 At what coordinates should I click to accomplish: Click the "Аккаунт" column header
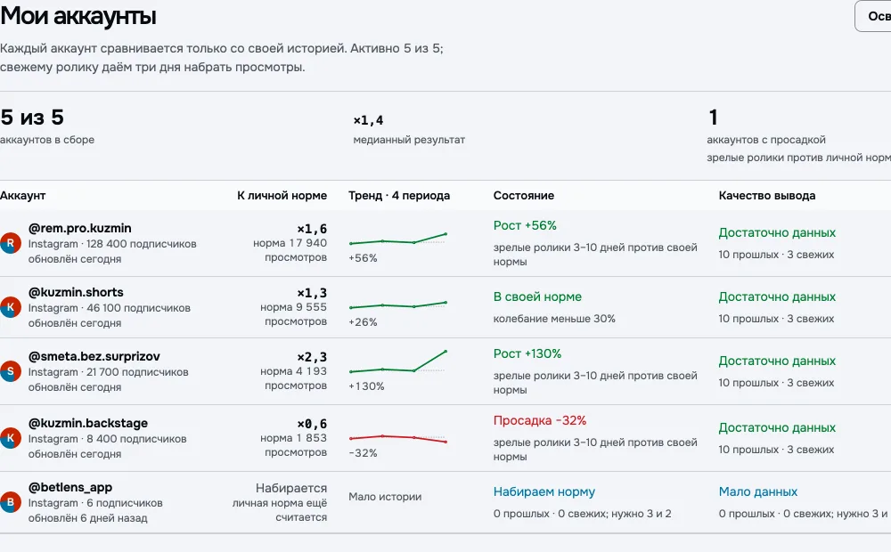23,195
